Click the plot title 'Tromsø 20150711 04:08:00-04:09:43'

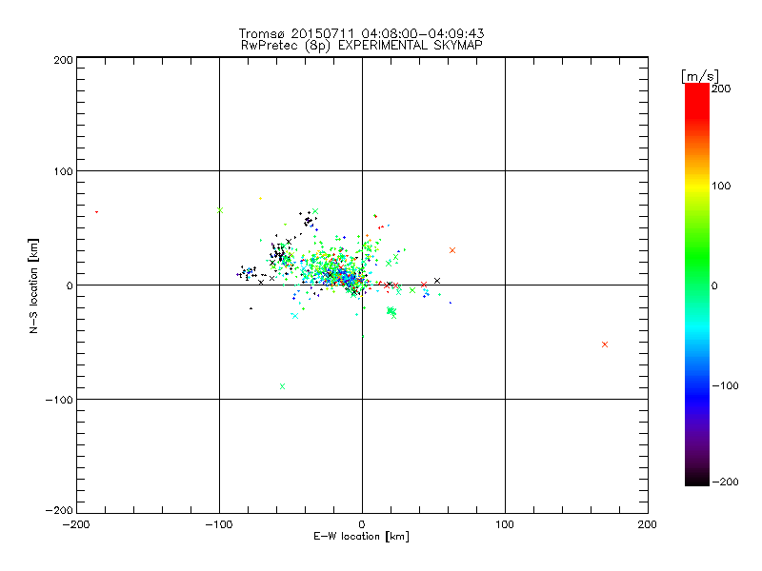pos(362,33)
